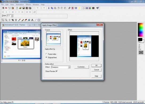The height and width of the screenshot is (104, 145).
Task: Click the Source preview thumbnail
Action: (x=53, y=38)
